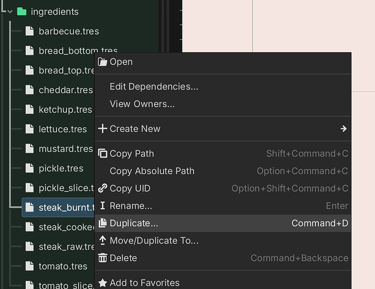Click the file icon of pickle.tres
The width and height of the screenshot is (375, 289).
[29, 168]
